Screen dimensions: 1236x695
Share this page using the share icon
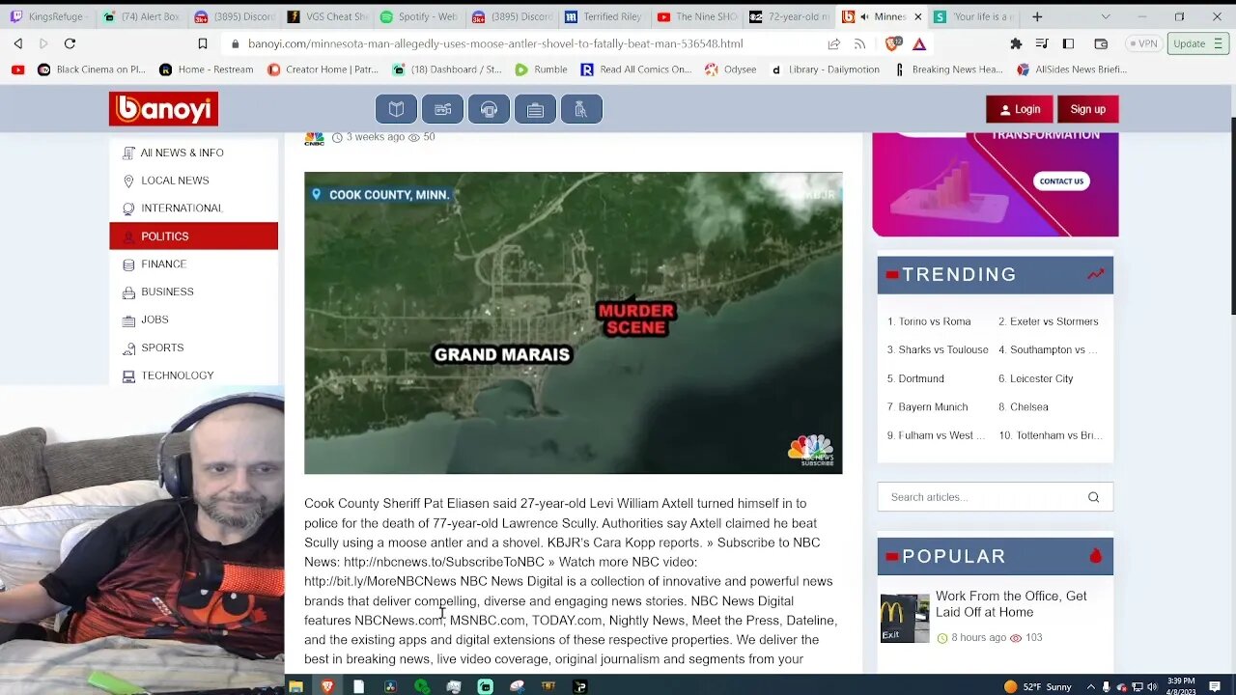(x=833, y=43)
